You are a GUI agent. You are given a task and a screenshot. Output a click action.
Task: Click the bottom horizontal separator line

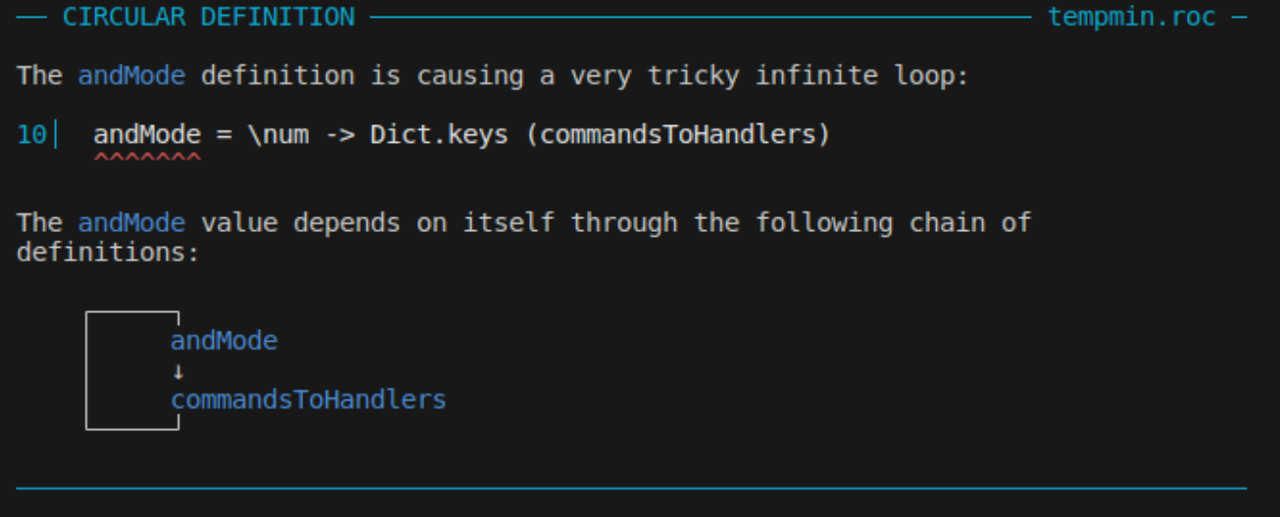631,487
